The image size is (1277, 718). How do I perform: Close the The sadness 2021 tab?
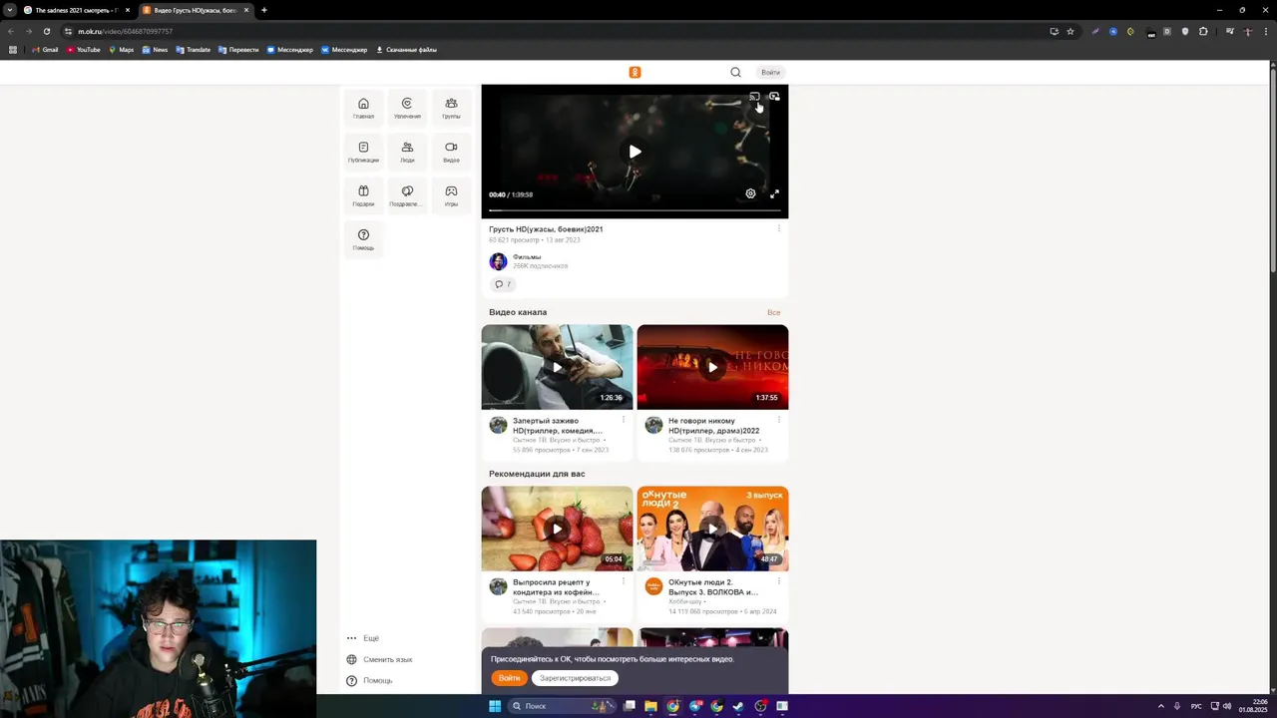127,10
